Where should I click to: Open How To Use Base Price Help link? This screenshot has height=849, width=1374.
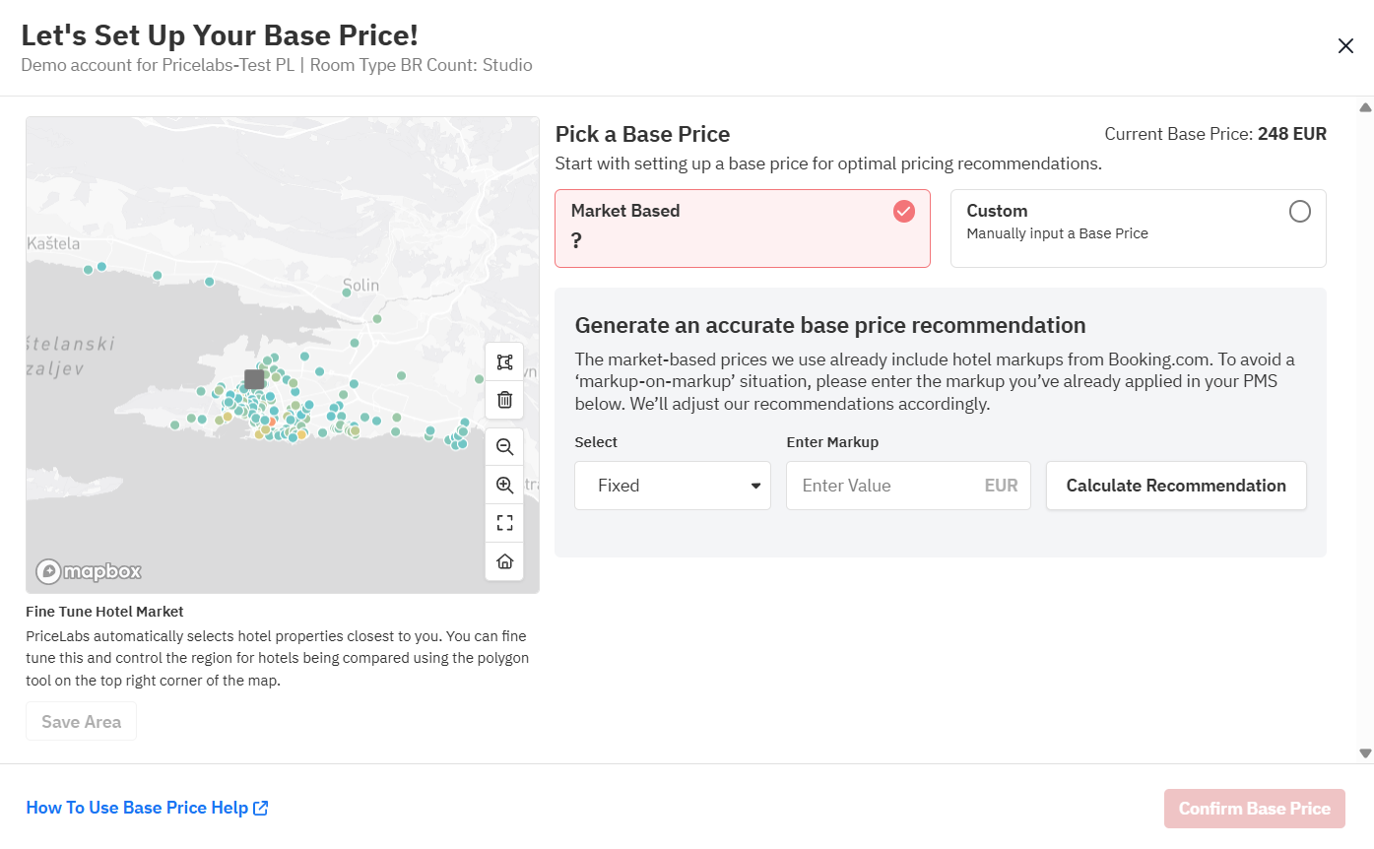point(137,809)
